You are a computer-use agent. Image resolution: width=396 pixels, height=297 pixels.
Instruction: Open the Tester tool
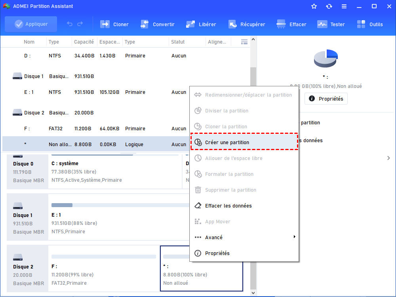pos(331,24)
